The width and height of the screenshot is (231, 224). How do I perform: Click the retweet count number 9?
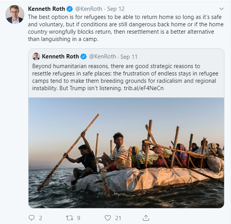tap(79, 218)
